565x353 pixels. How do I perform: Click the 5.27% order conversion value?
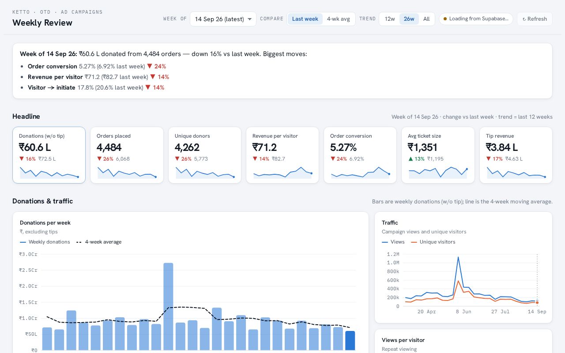pos(343,147)
